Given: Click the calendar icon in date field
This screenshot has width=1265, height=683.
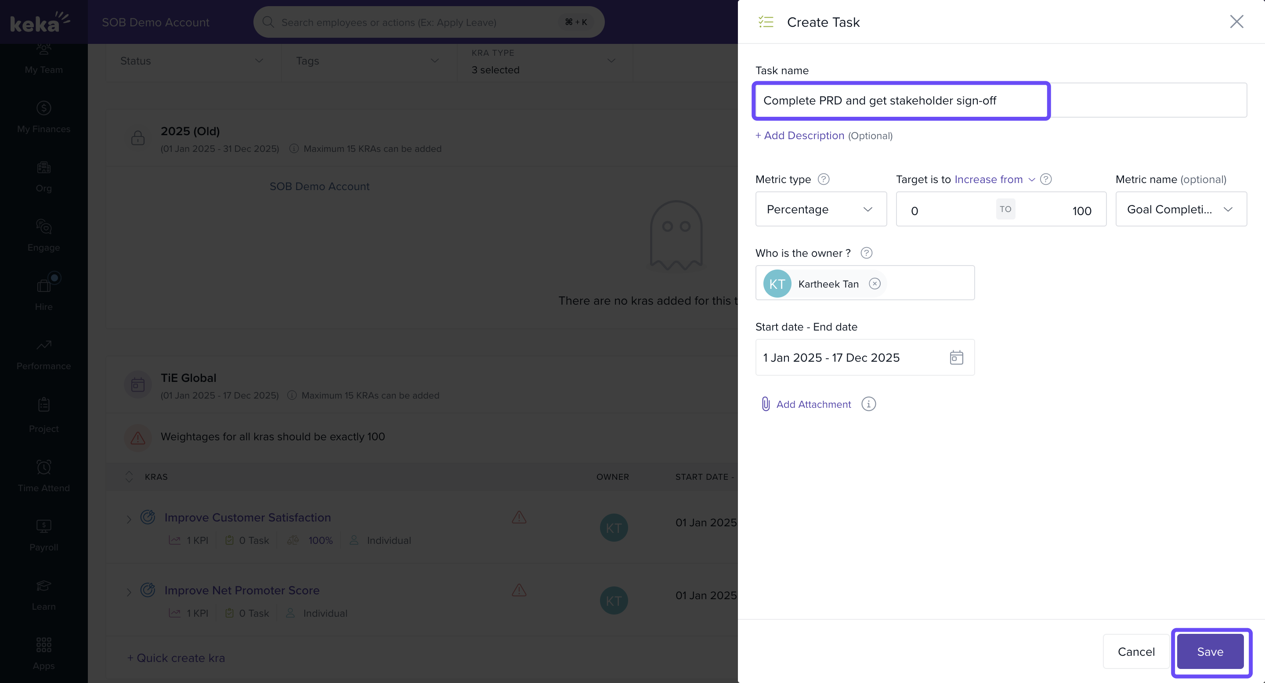Looking at the screenshot, I should click(956, 357).
